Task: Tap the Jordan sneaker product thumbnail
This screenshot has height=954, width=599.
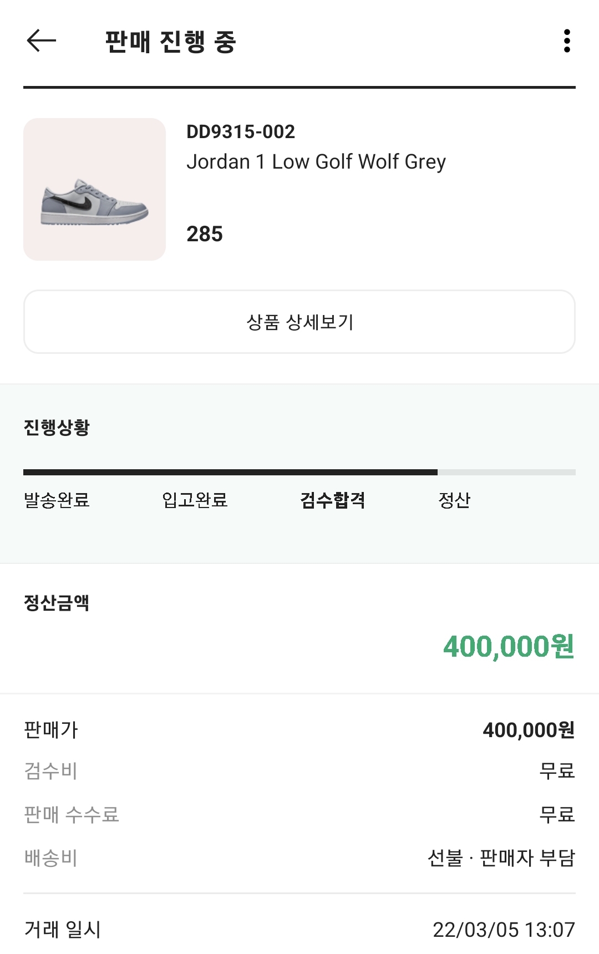Action: tap(94, 189)
